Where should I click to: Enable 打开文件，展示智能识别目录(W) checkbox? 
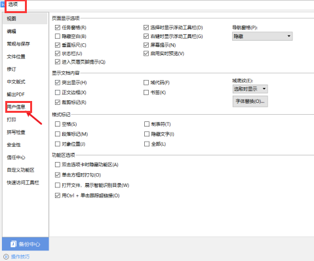click(58, 186)
